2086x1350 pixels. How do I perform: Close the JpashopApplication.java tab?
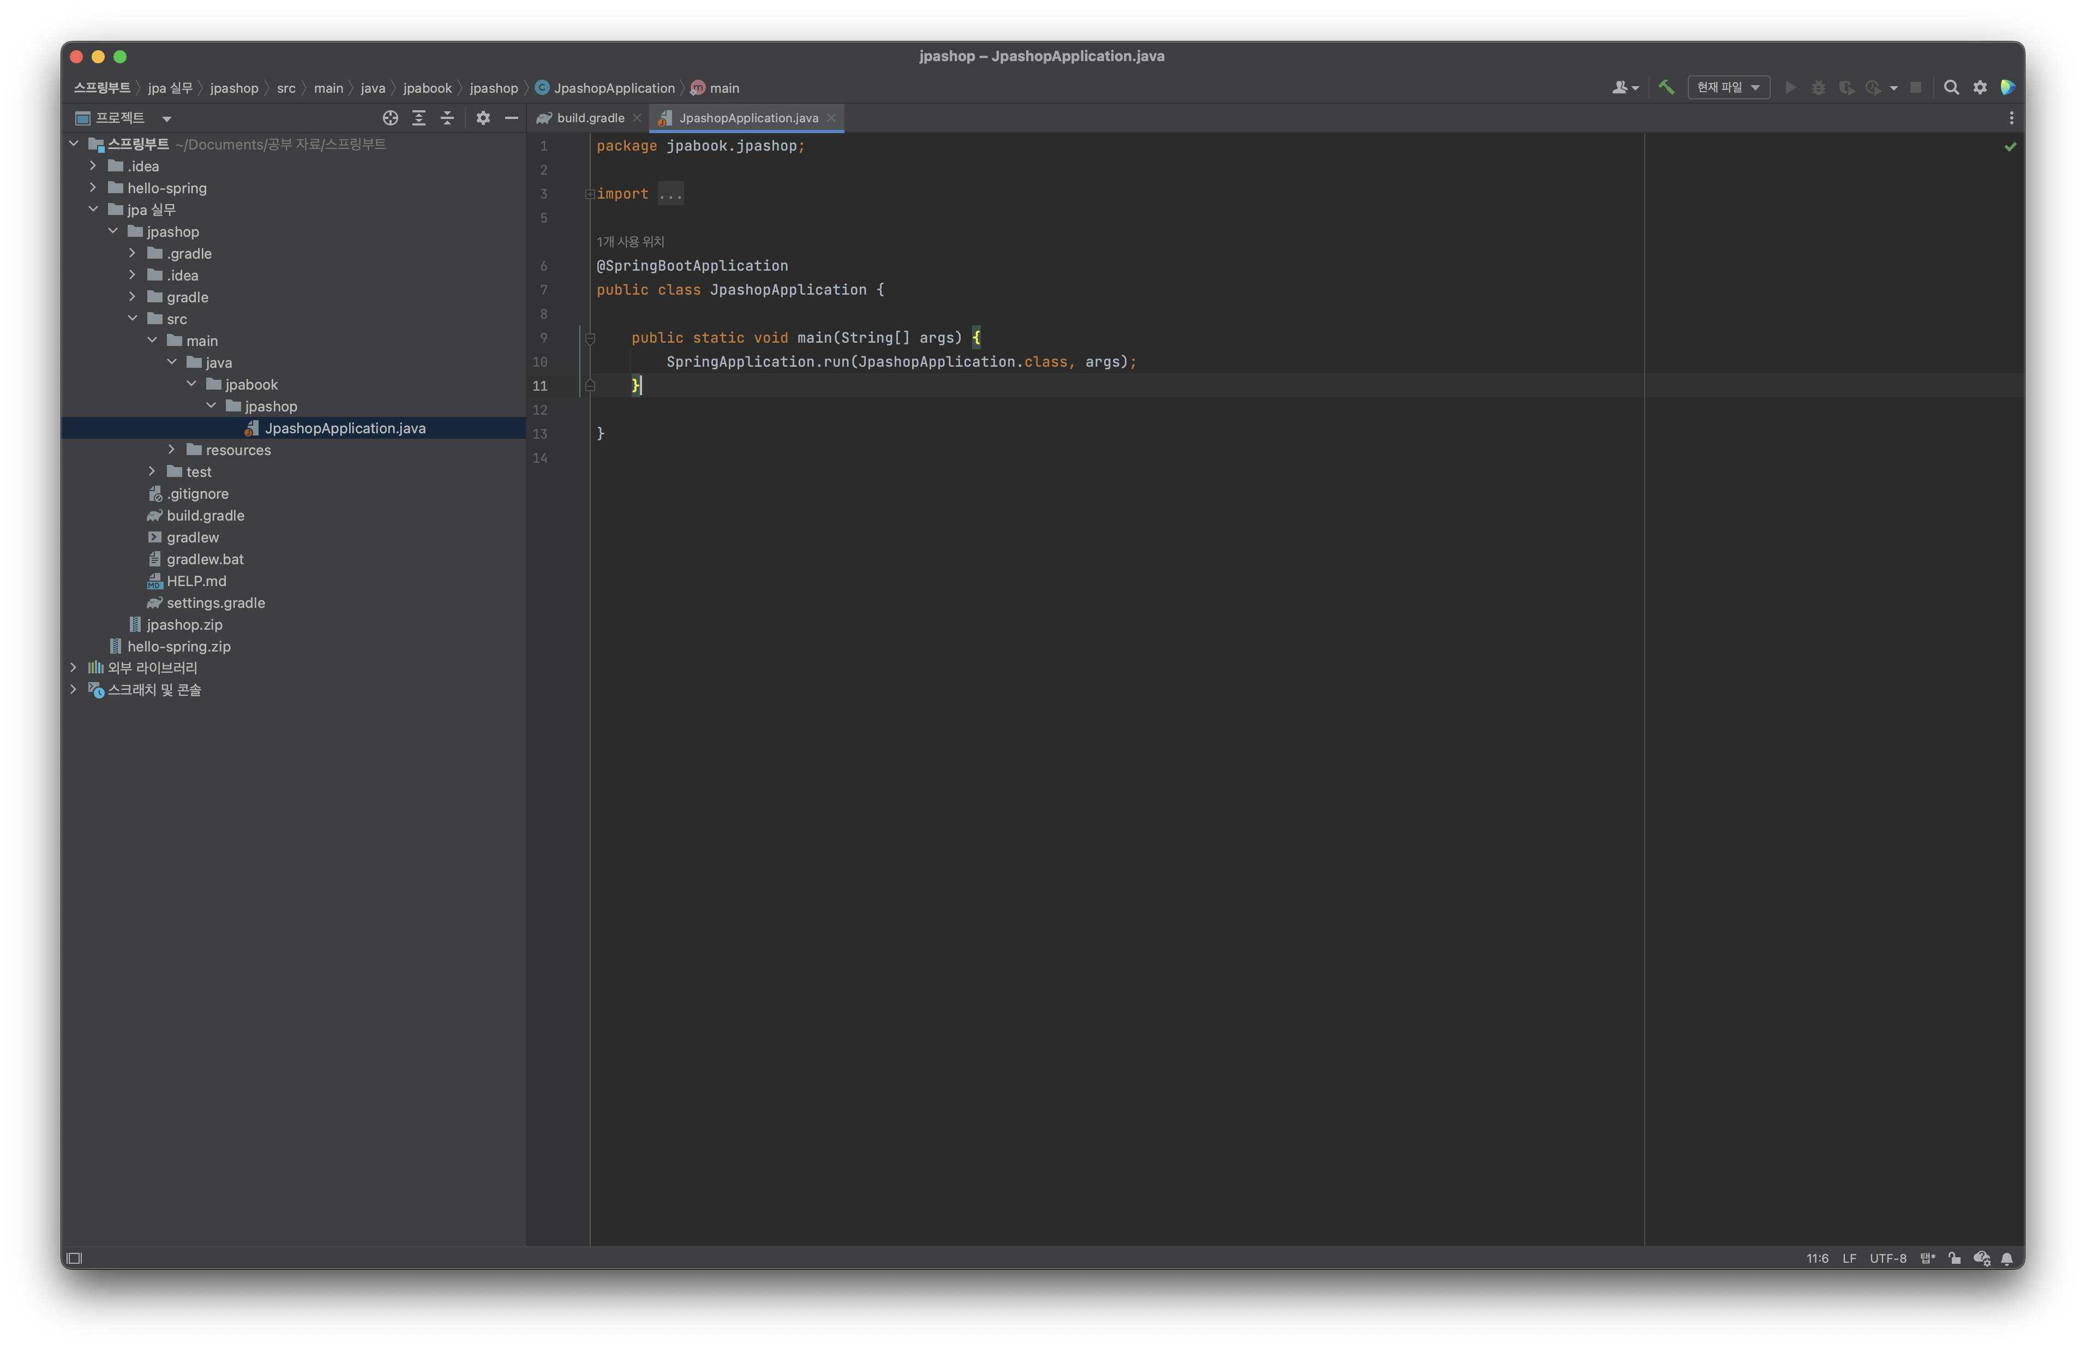click(831, 117)
